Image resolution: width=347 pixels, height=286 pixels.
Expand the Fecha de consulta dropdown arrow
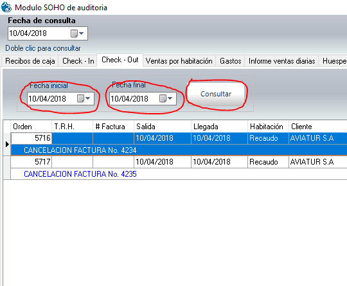coord(82,33)
